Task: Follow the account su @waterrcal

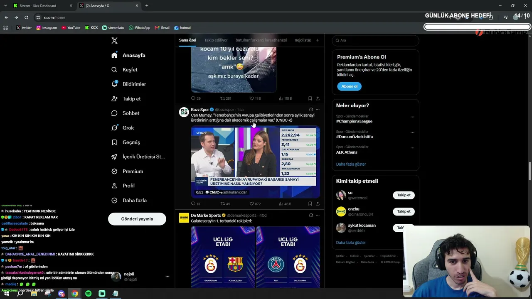Action: point(404,195)
